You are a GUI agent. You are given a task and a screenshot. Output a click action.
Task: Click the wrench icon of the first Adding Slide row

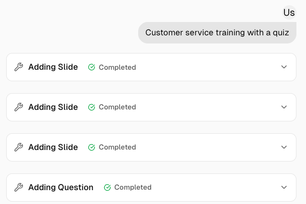19,67
